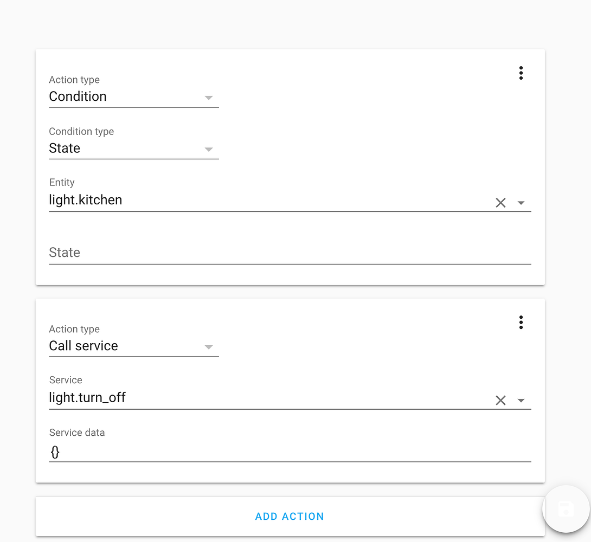Click the Condition type label
Screen dimensions: 591x542
coord(81,132)
